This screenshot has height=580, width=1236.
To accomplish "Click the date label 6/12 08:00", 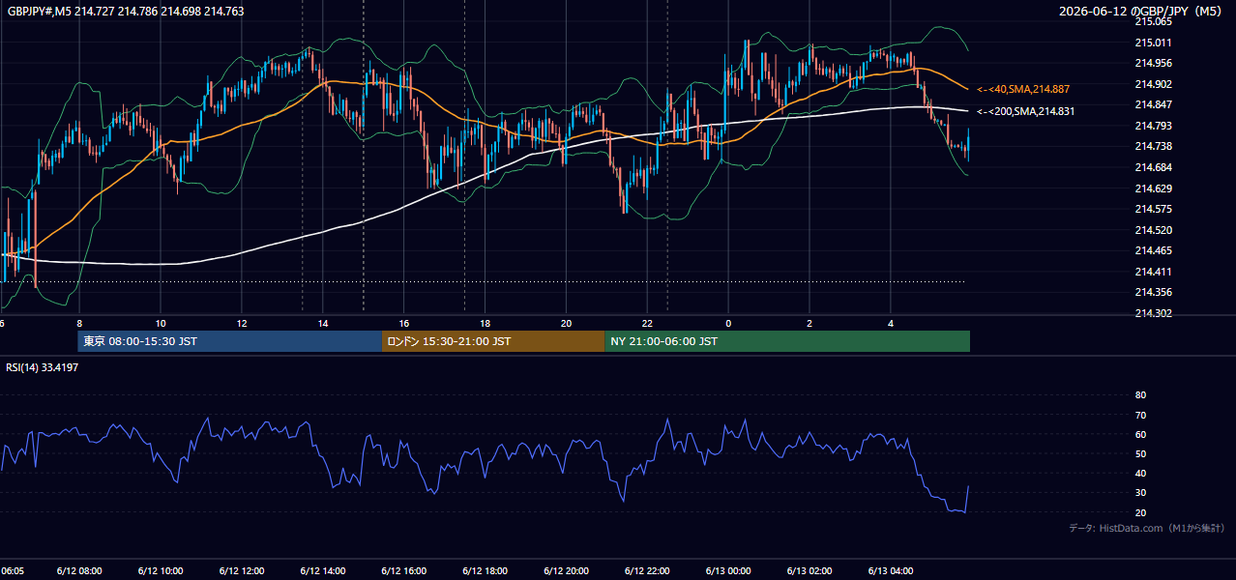I will (79, 571).
